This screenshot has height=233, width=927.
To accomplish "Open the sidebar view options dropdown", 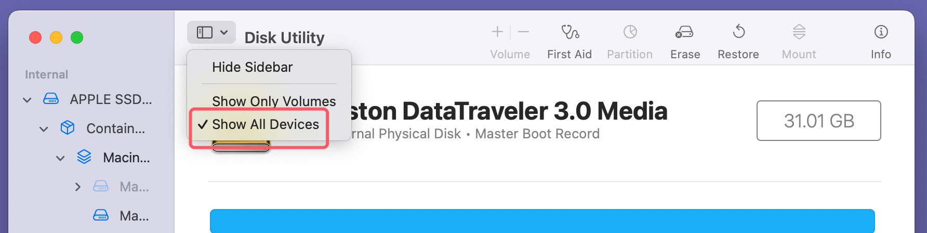I will (x=211, y=32).
